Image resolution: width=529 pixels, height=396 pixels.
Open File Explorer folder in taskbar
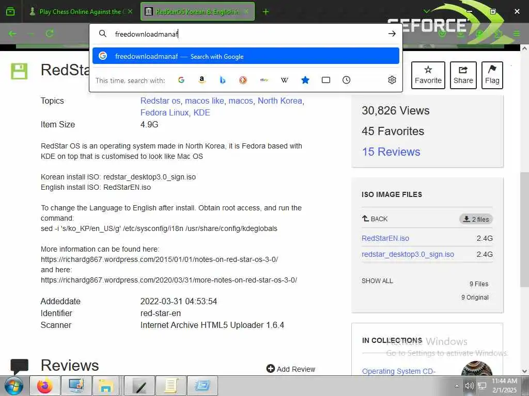[105, 386]
